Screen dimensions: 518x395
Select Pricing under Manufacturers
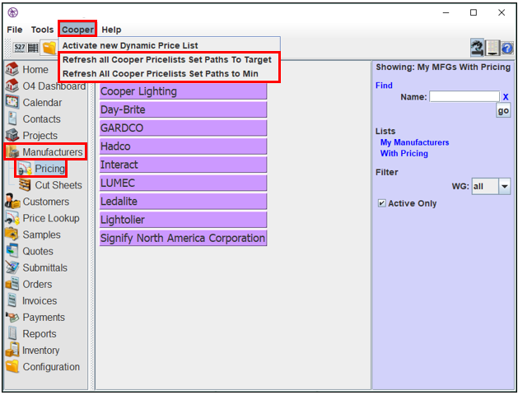coord(41,169)
